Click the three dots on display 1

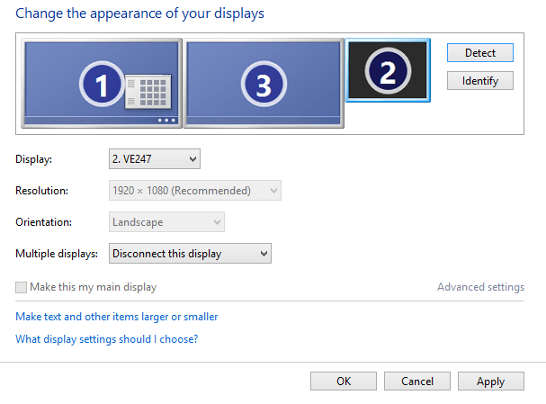click(167, 120)
